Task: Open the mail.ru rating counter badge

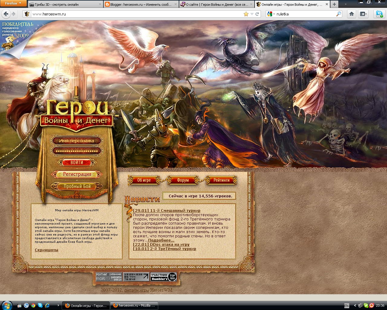Action: (109, 277)
